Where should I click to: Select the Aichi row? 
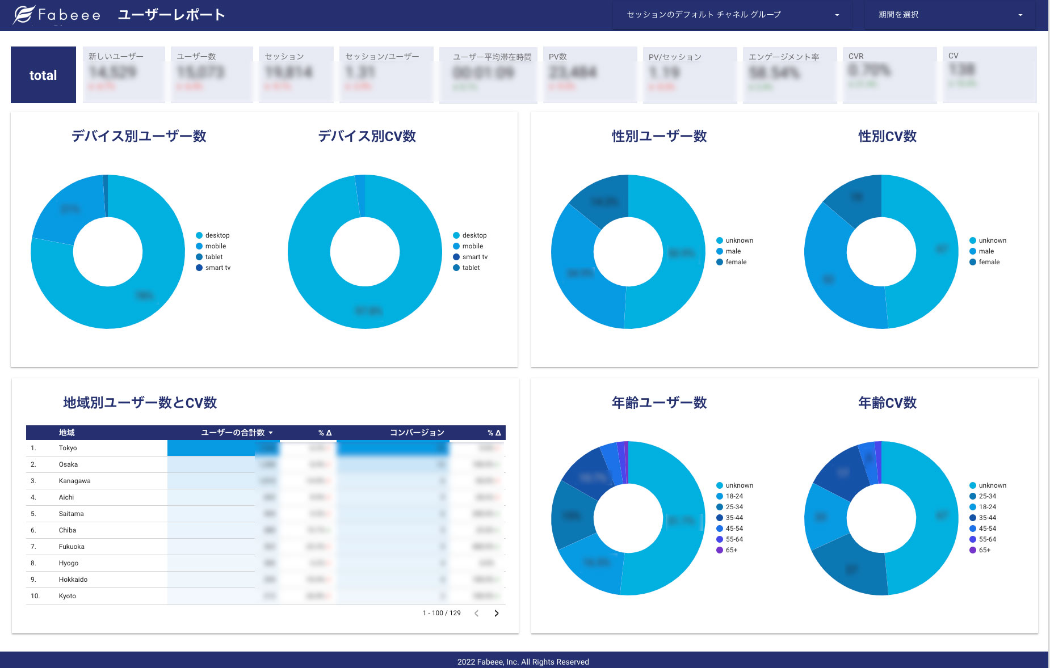point(266,497)
